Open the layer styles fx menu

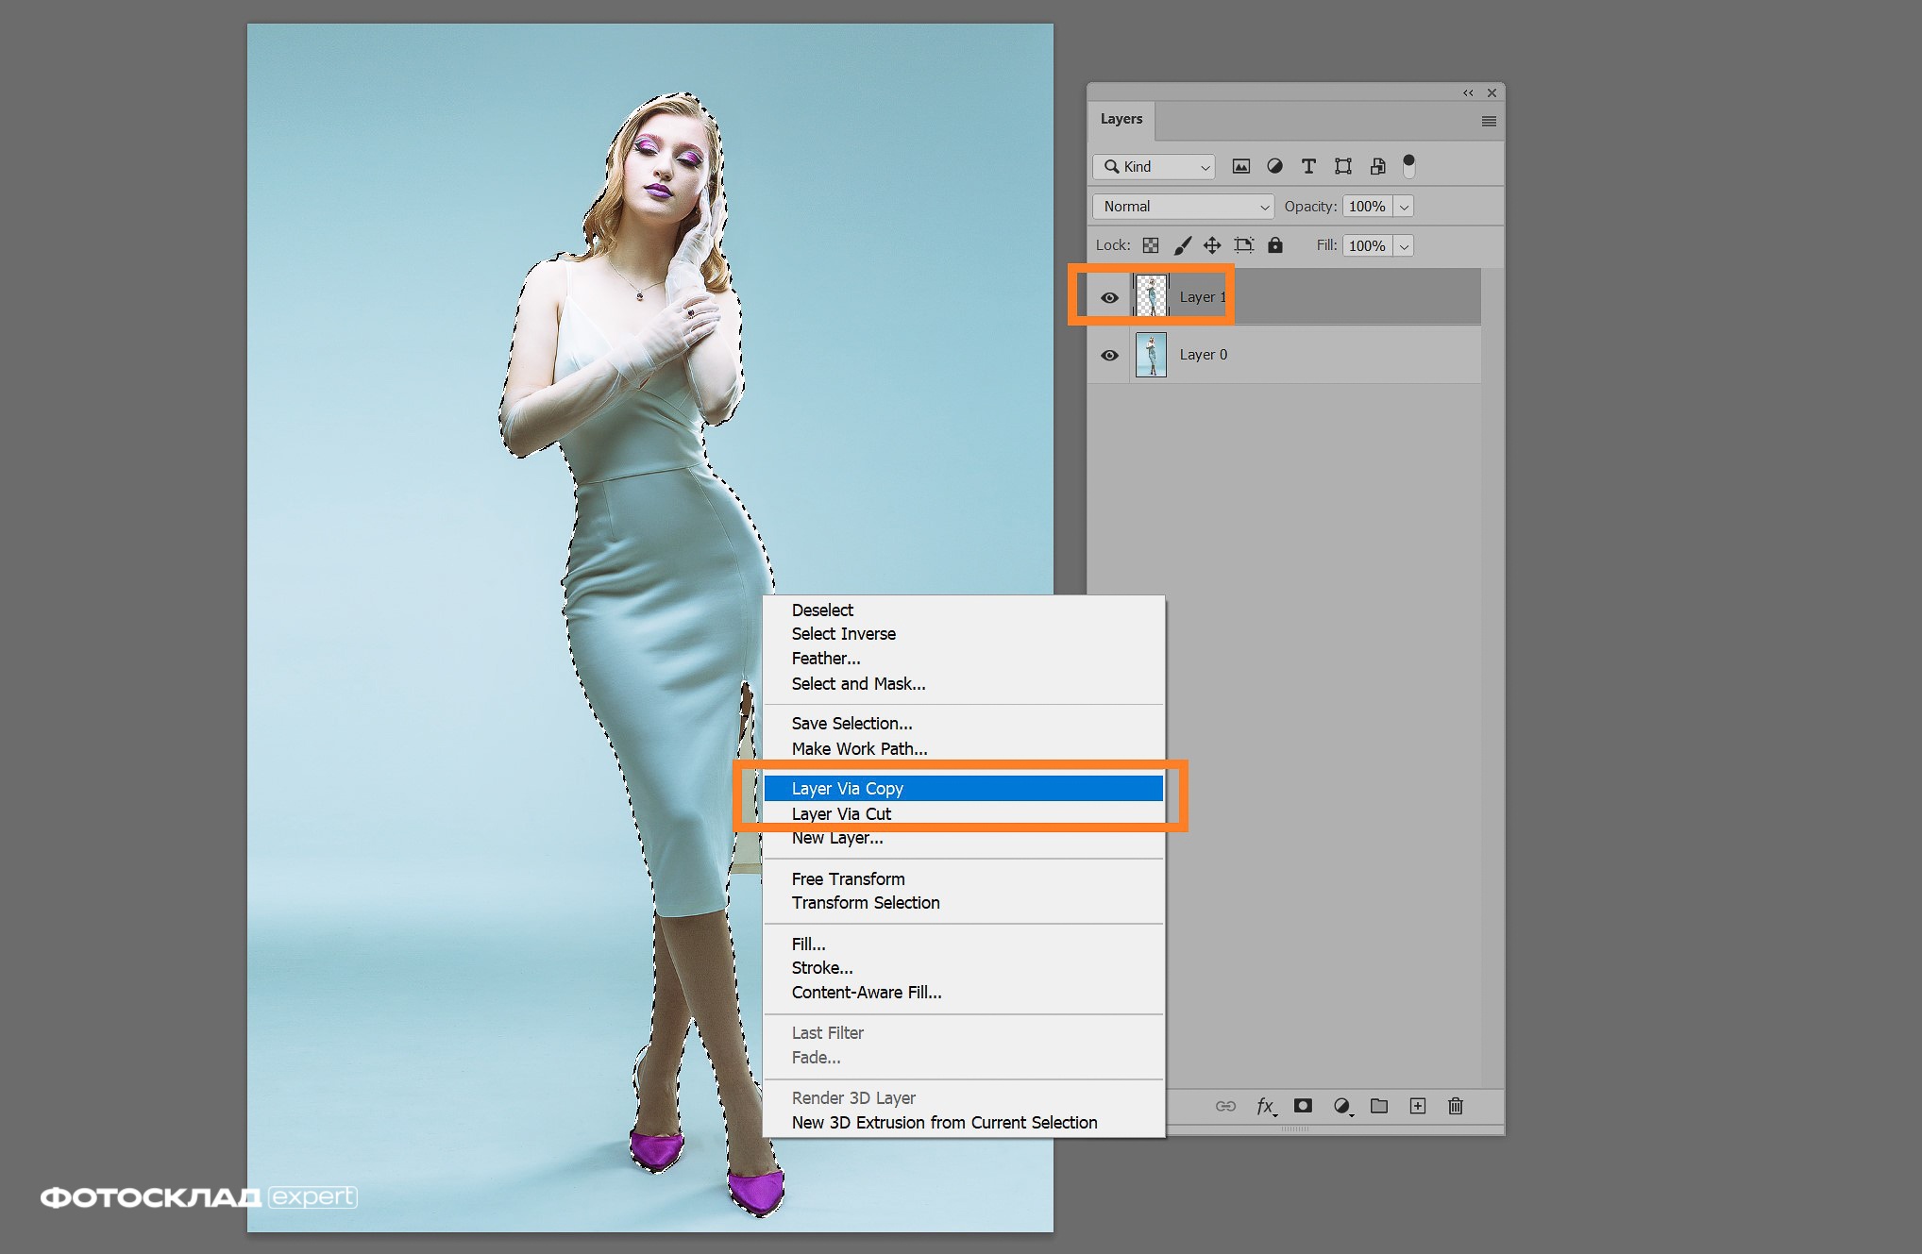(x=1265, y=1106)
